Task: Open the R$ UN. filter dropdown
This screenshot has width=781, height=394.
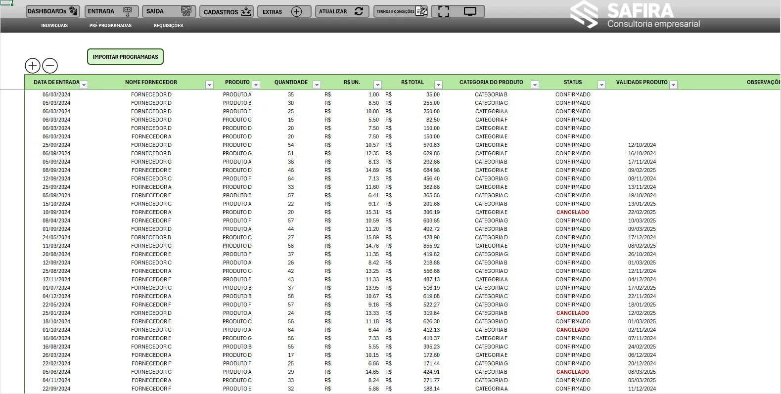Action: pos(377,85)
